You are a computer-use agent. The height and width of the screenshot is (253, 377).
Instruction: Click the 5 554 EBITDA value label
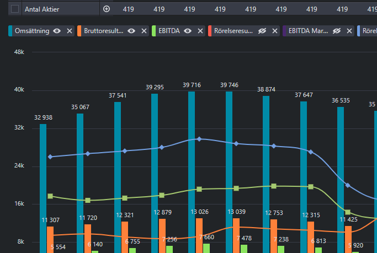(58, 247)
